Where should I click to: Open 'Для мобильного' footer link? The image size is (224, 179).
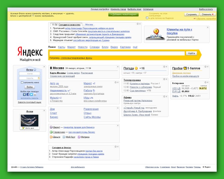(x=78, y=167)
